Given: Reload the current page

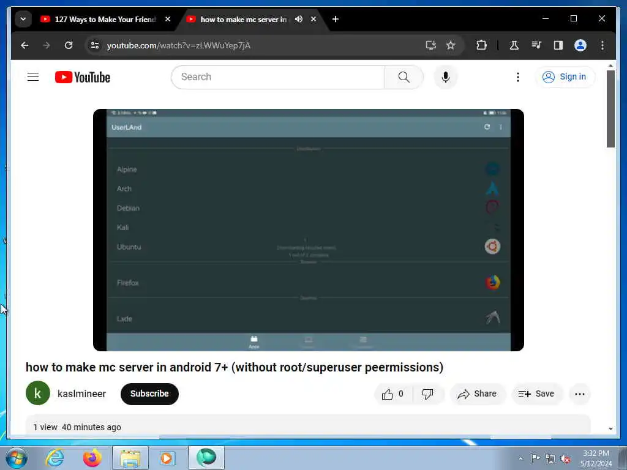Looking at the screenshot, I should point(69,45).
